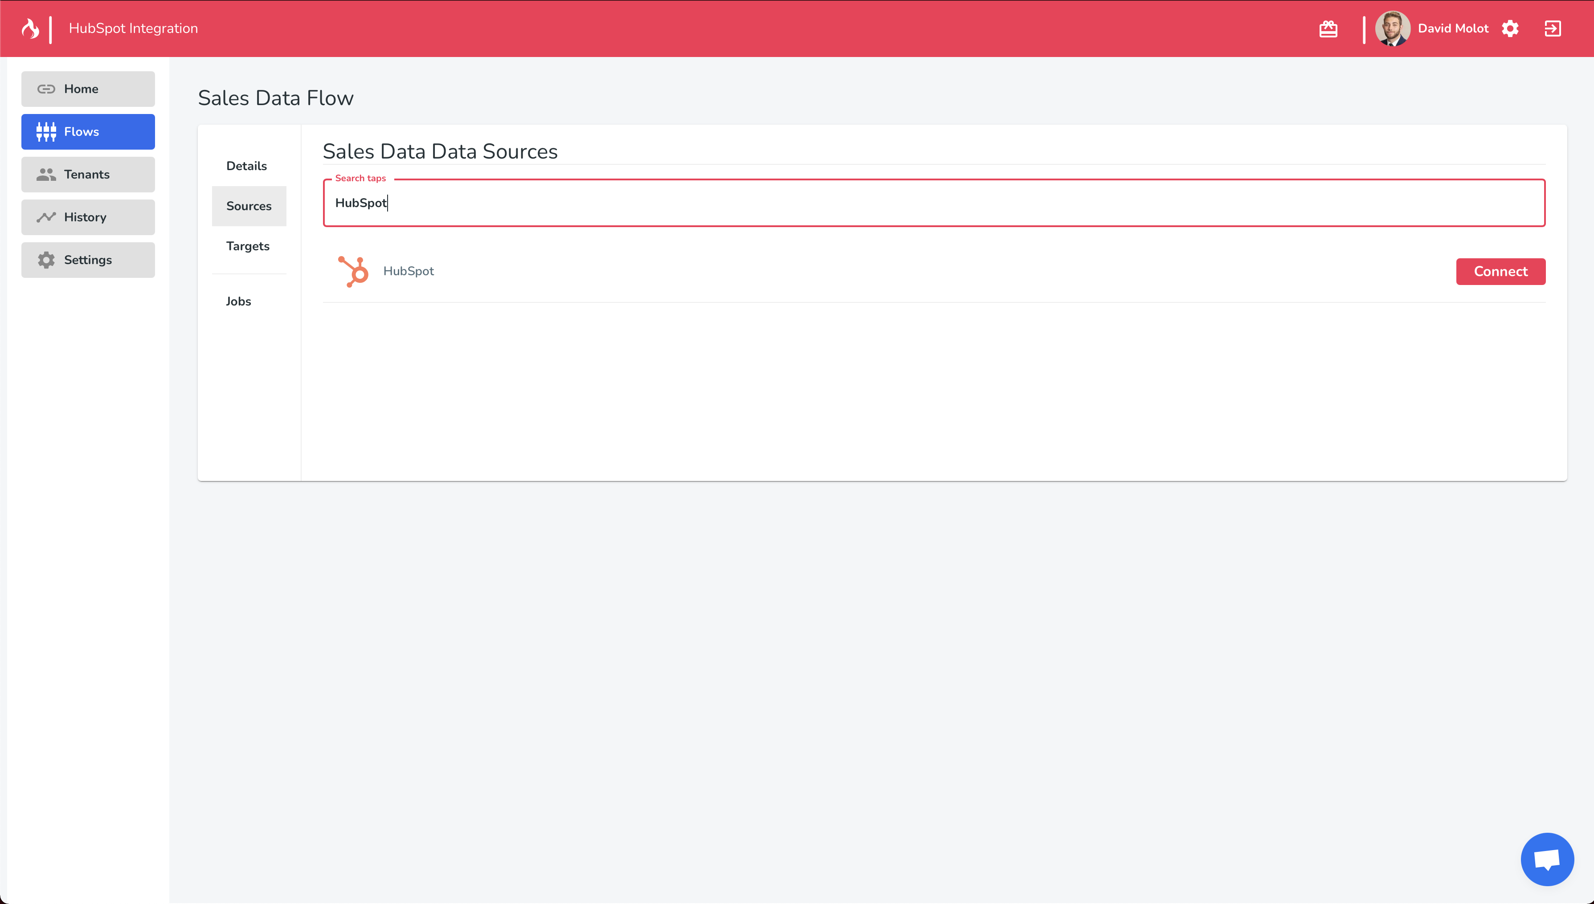The width and height of the screenshot is (1594, 904).
Task: Open the chat bubble support widget
Action: [1547, 859]
